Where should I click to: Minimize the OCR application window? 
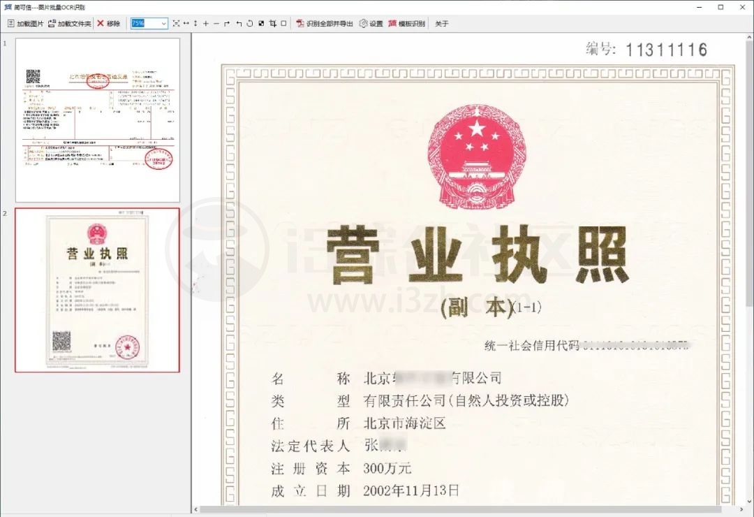[x=700, y=7]
